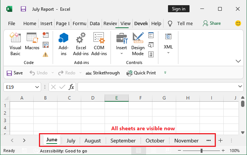This screenshot has height=155, width=247.
Task: Open Excel Add-ins manager
Action: (81, 44)
